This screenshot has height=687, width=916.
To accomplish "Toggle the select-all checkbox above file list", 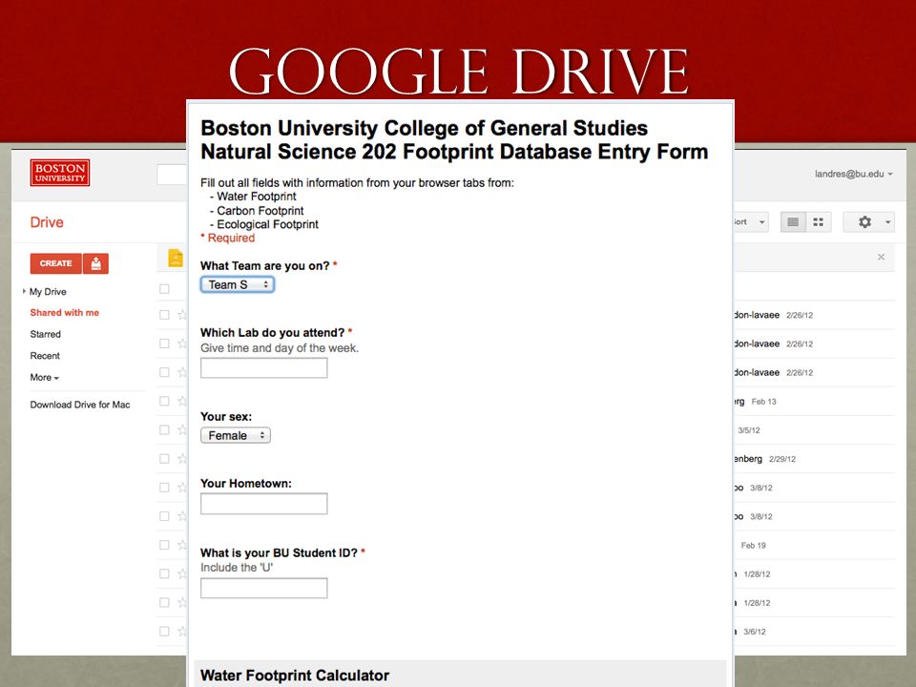I will point(164,288).
